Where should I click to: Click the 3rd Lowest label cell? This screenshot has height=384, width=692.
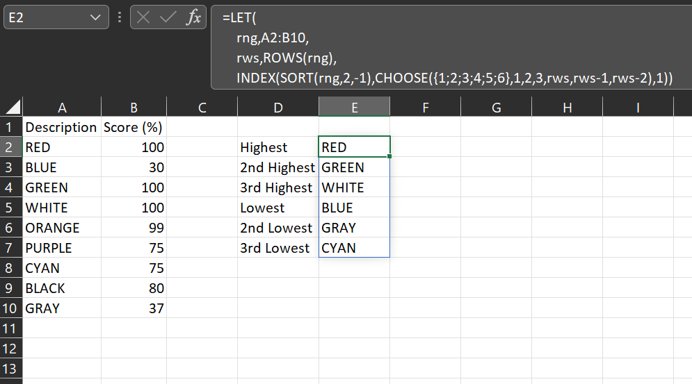coord(278,248)
